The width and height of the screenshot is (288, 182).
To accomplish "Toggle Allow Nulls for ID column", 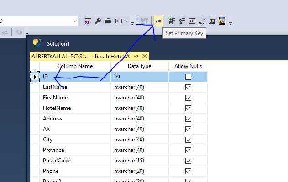I will click(x=188, y=77).
